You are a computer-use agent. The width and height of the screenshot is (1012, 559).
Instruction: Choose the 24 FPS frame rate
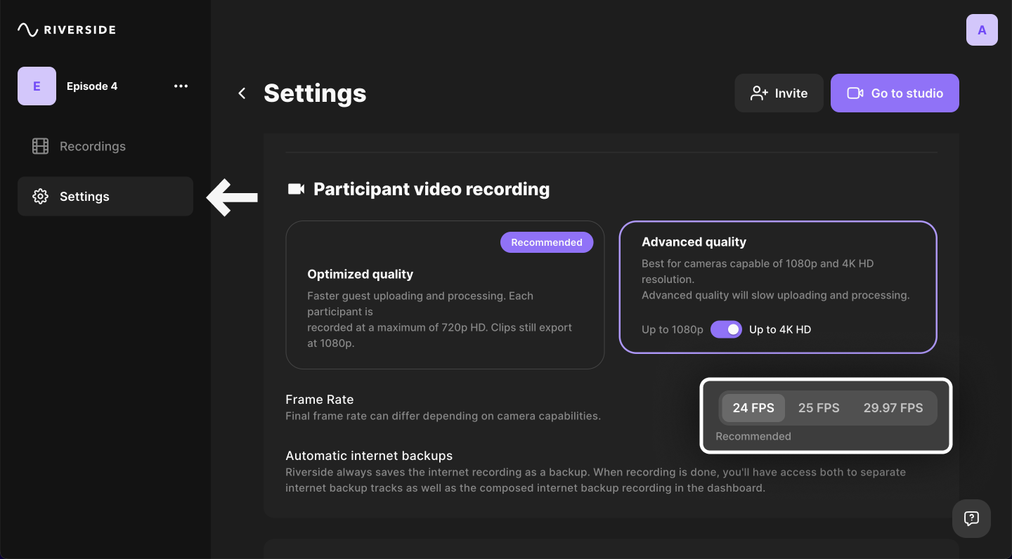pos(753,408)
